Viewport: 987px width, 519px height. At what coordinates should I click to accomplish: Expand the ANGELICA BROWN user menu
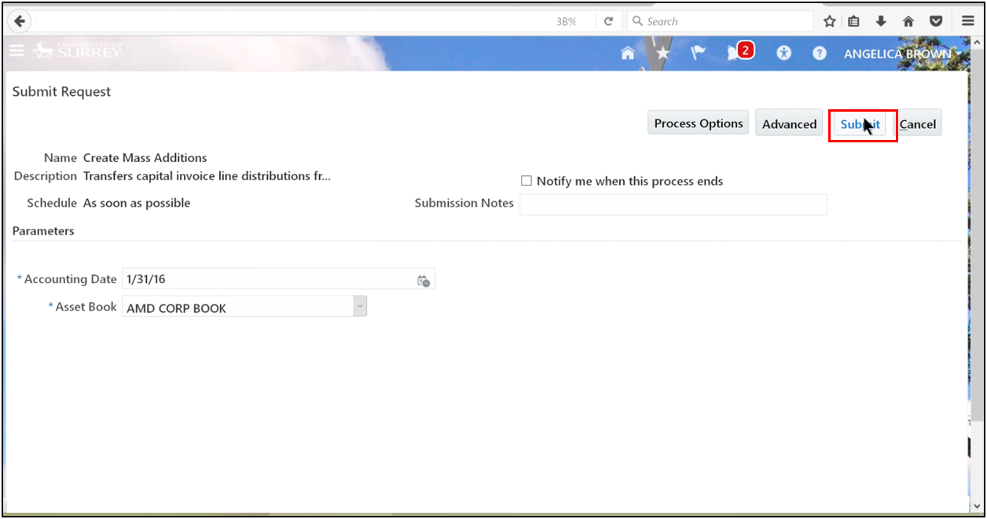(897, 53)
